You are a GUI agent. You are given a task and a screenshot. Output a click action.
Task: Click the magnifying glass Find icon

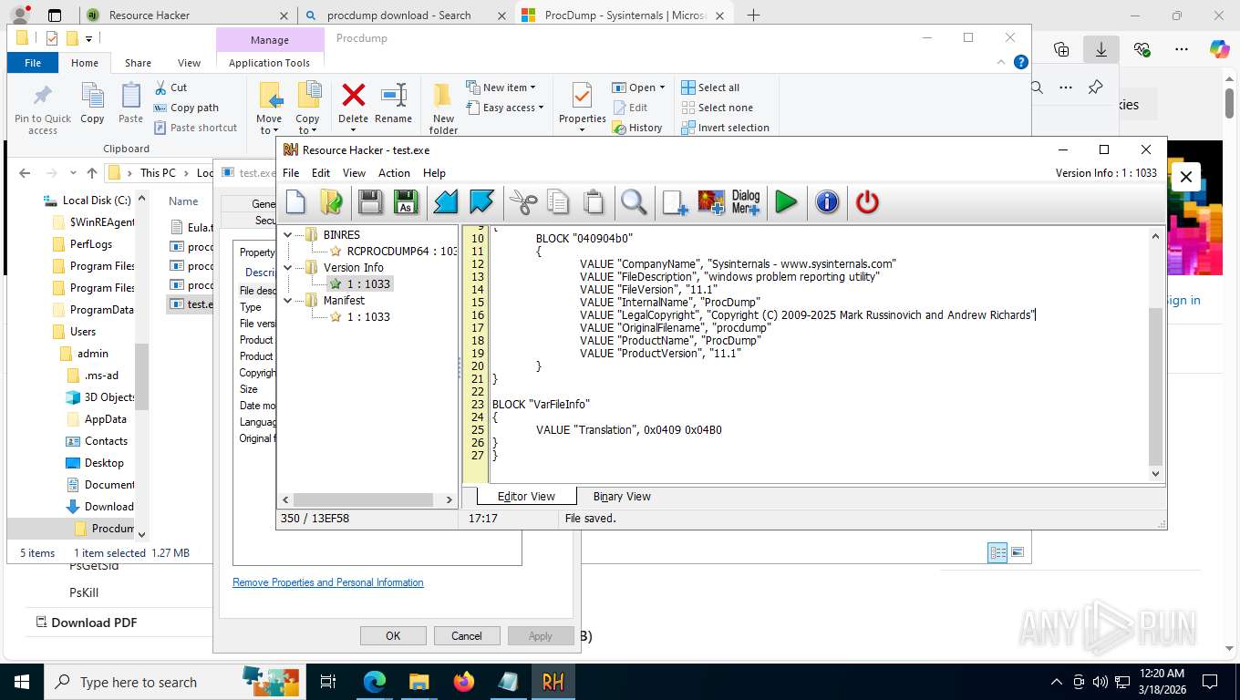tap(634, 202)
